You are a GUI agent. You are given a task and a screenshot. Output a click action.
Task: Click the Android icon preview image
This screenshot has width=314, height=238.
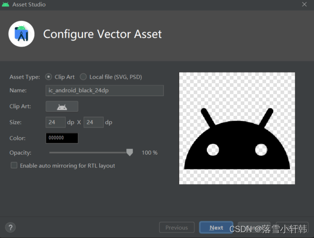pyautogui.click(x=237, y=128)
